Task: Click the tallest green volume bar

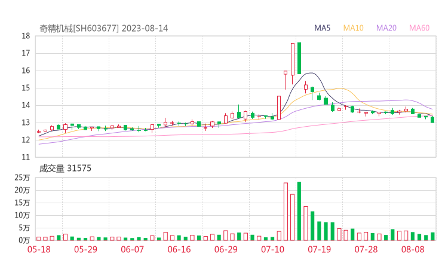Action: click(x=299, y=210)
